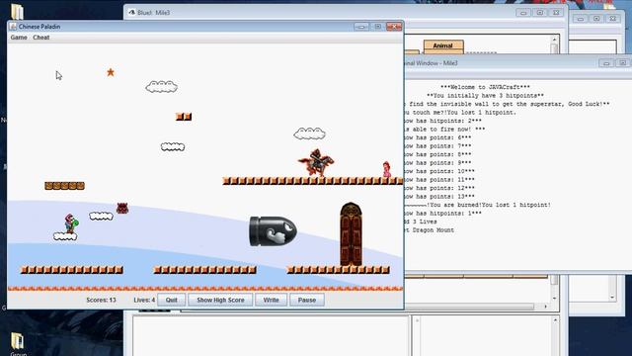The width and height of the screenshot is (632, 356).
Task: Click the BlueJ horizontal scrollbar right arrow
Action: (546, 307)
